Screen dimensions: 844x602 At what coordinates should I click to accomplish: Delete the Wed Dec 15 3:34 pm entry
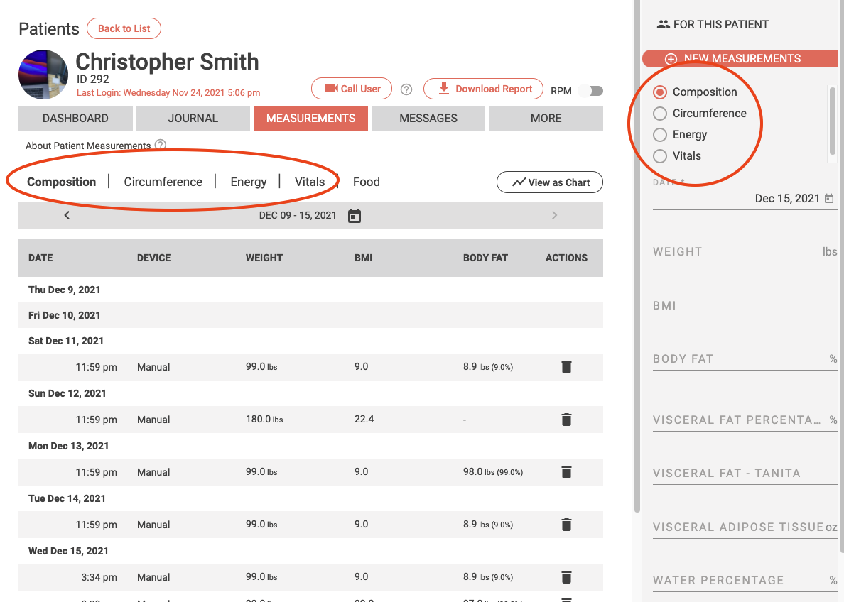(x=566, y=577)
